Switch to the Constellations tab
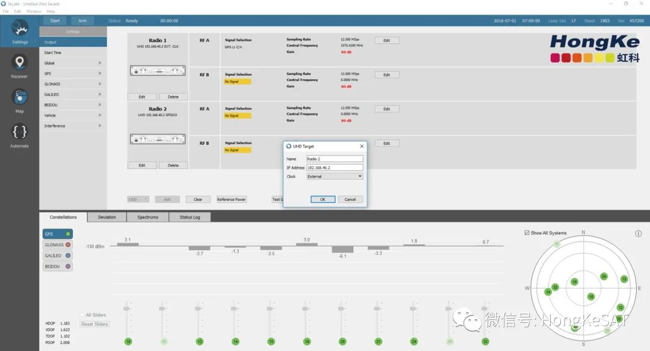 coord(63,218)
